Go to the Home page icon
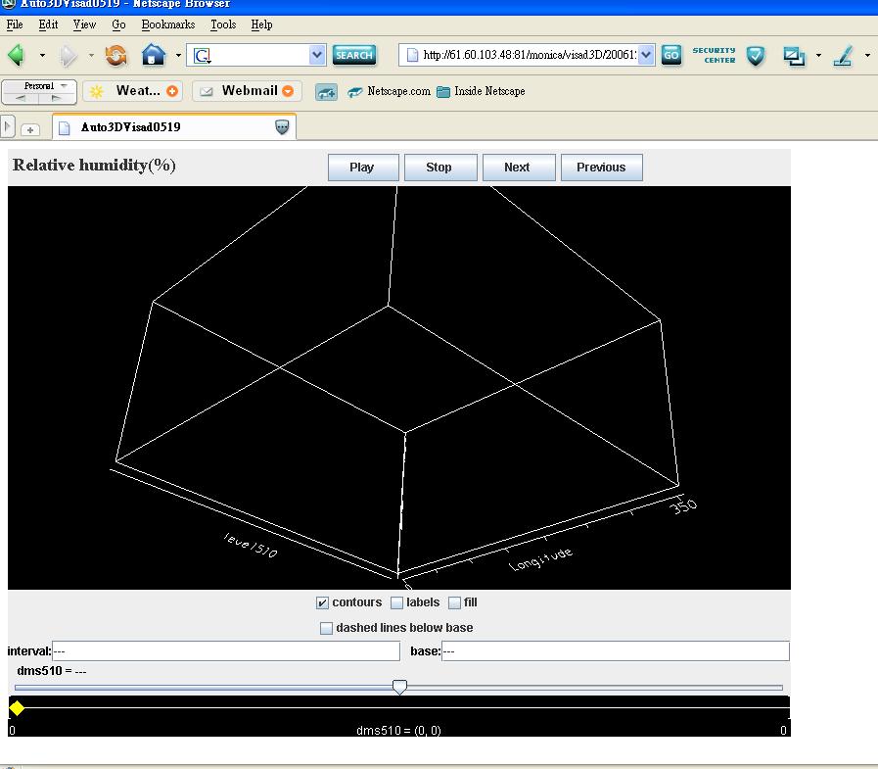 153,55
